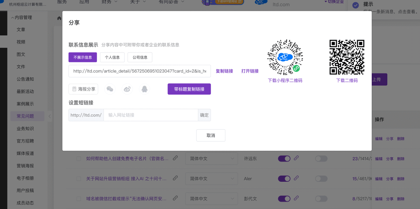Viewport: 420px width, 209px height.
Task: Enable the gray toggle in Aler row
Action: coord(321,179)
